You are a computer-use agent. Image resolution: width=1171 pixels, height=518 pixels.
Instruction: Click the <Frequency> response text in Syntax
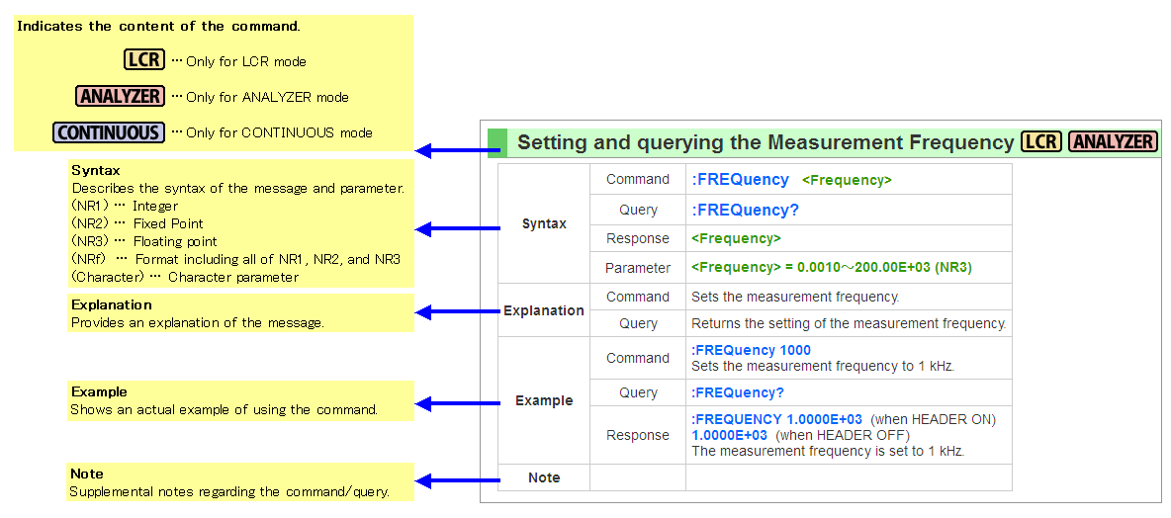(736, 238)
